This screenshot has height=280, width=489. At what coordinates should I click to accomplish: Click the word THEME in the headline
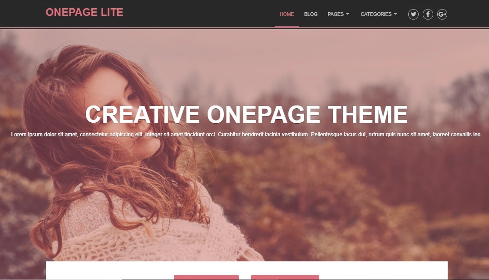(368, 114)
